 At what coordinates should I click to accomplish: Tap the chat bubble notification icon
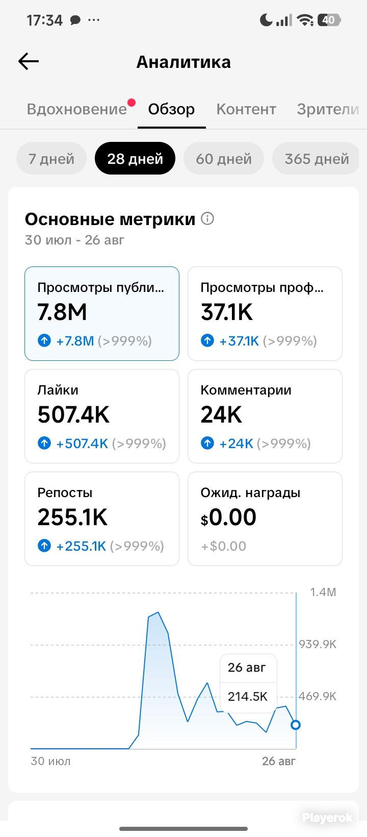(x=75, y=20)
